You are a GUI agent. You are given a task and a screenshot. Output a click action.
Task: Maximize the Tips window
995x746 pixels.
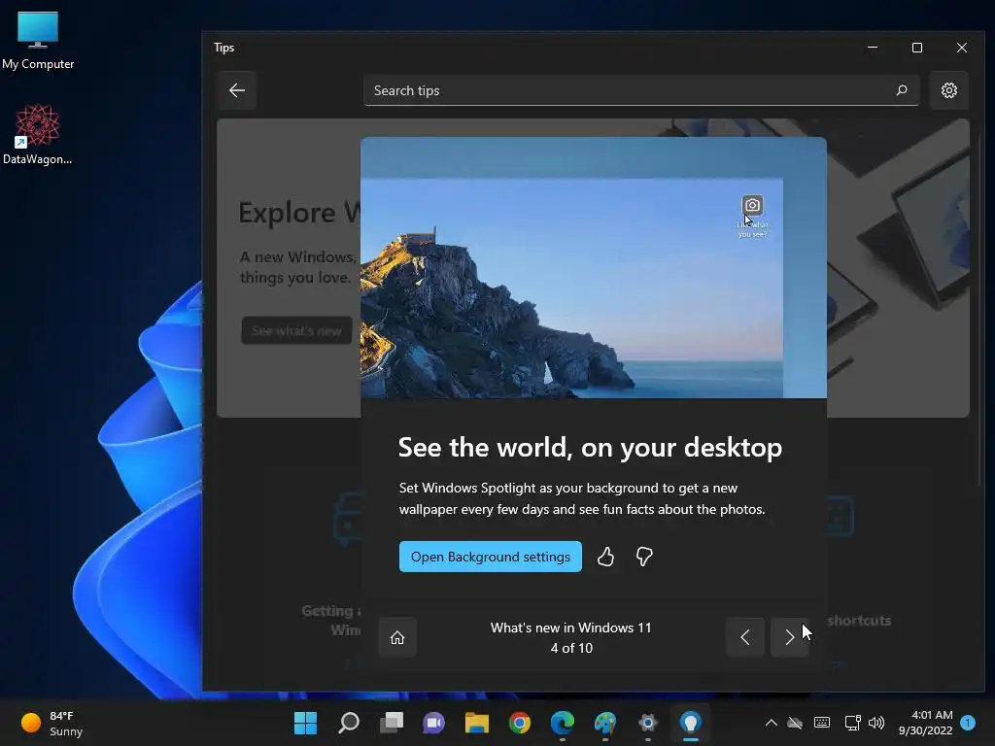917,48
